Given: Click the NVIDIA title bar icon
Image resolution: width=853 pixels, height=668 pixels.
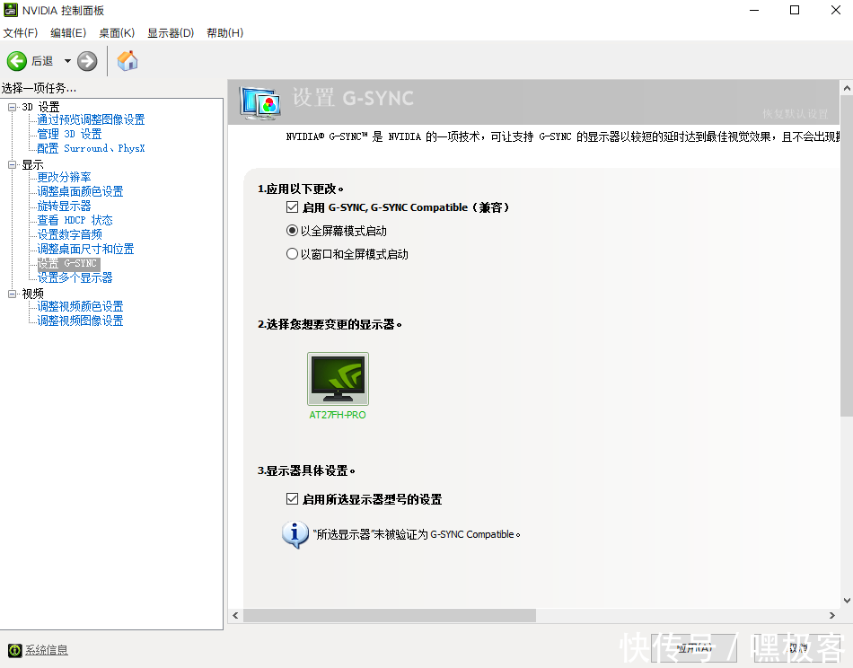Looking at the screenshot, I should (11, 10).
